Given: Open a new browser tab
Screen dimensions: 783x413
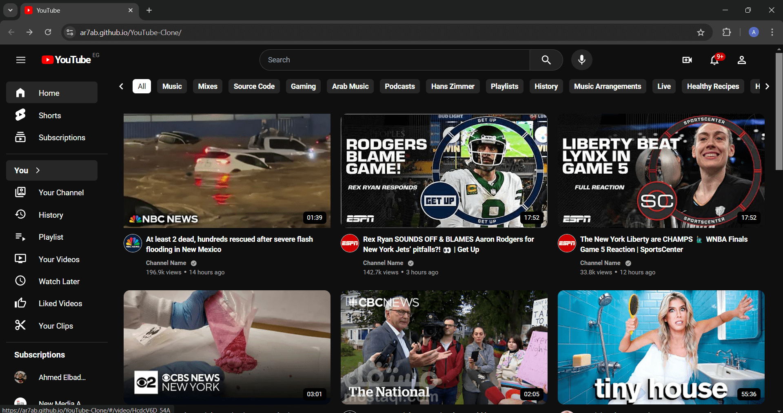Looking at the screenshot, I should click(x=149, y=10).
